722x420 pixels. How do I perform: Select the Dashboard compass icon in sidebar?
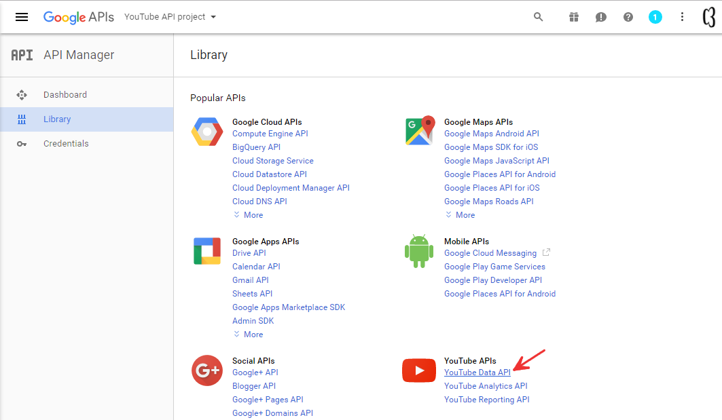(x=22, y=94)
